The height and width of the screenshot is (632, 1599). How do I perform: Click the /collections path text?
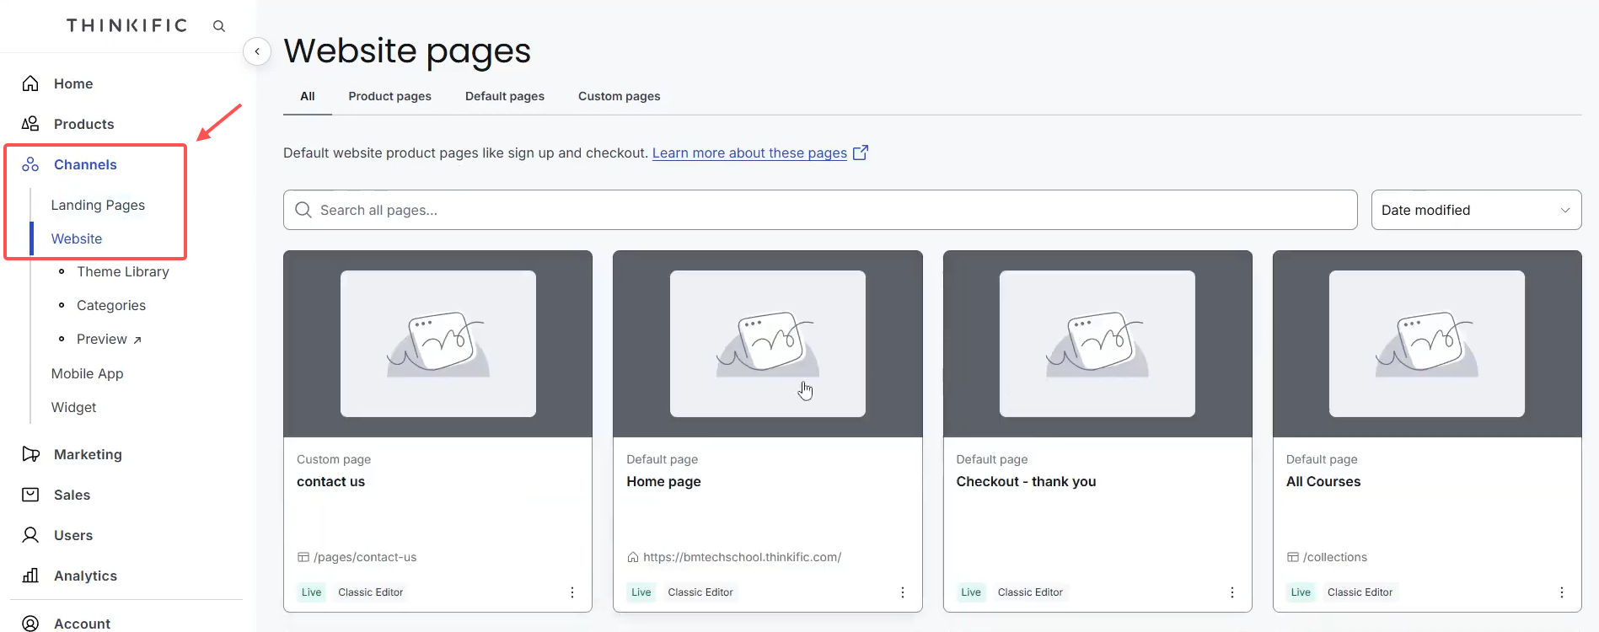tap(1335, 557)
